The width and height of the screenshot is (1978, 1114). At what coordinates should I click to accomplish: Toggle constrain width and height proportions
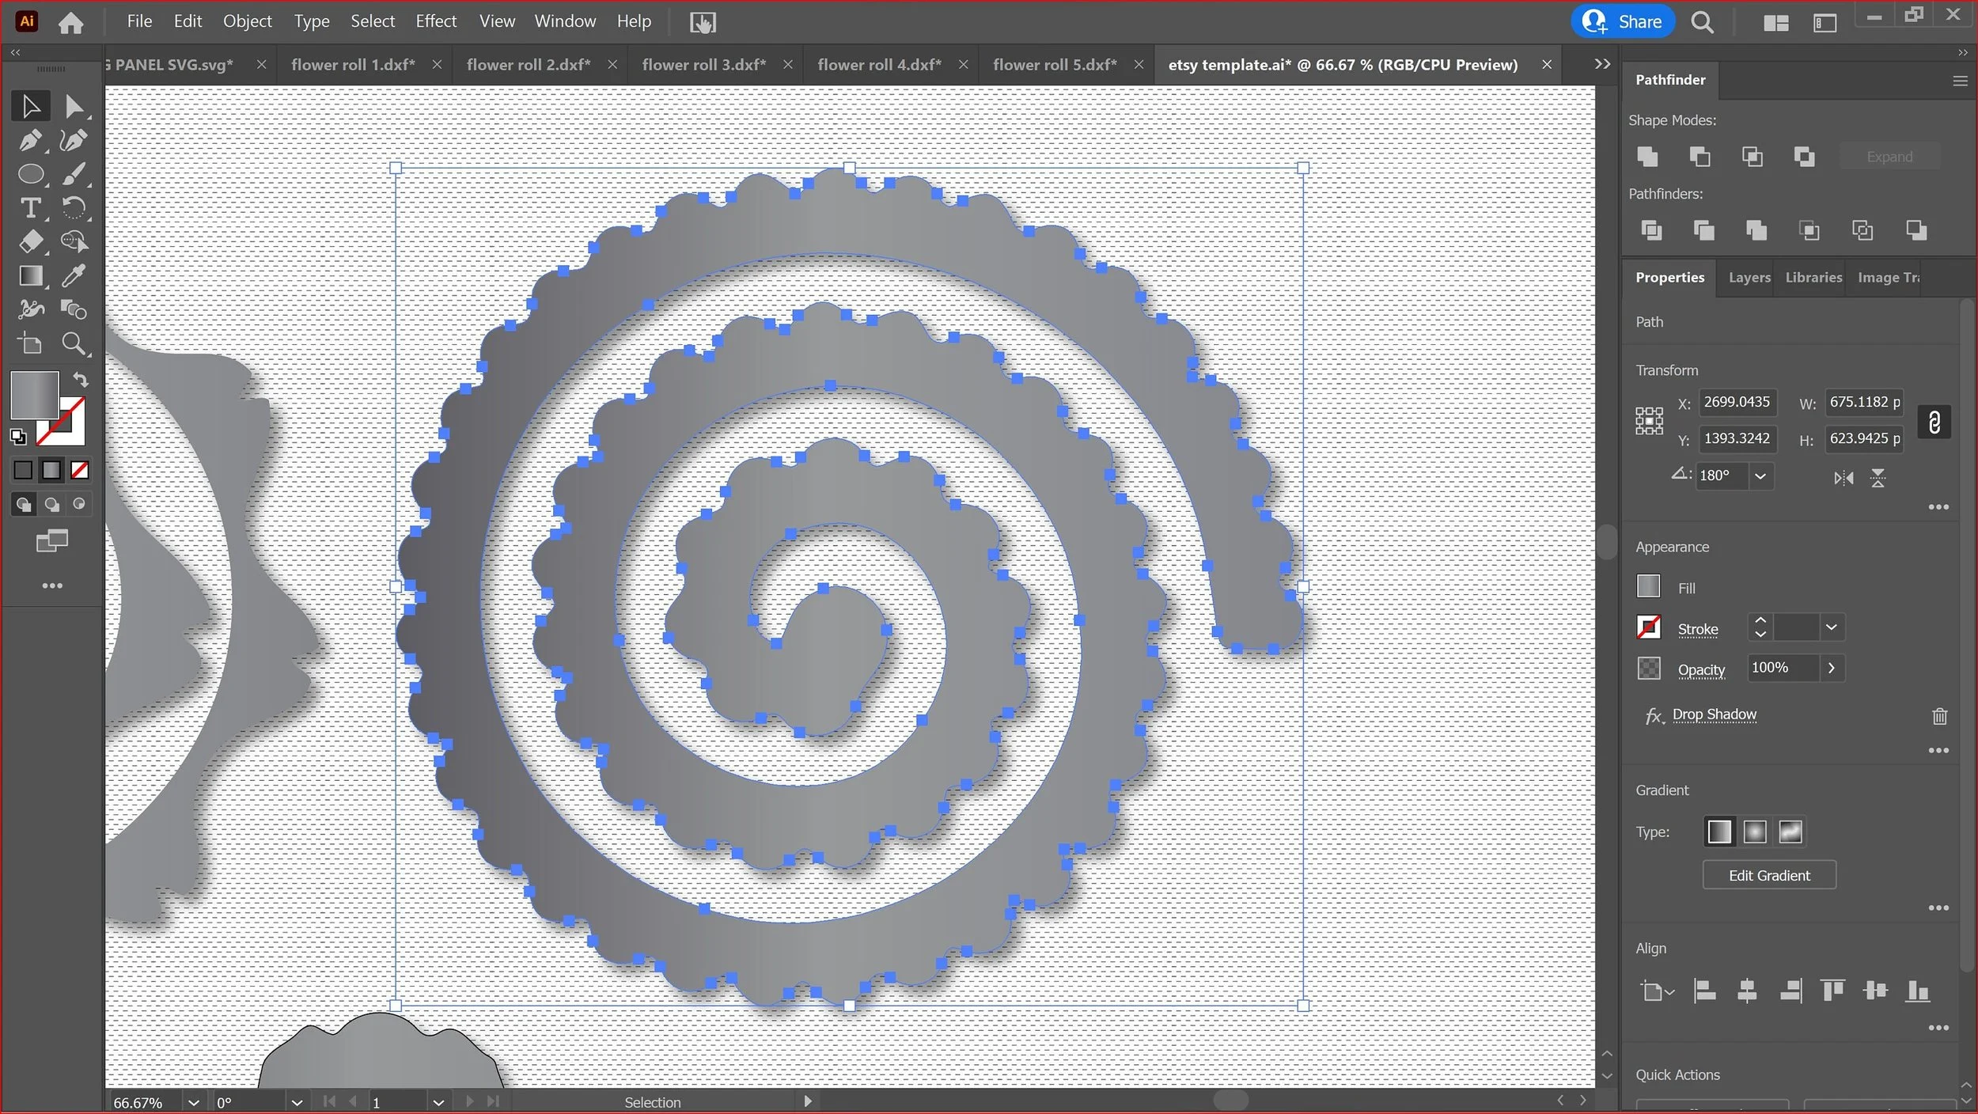(x=1934, y=422)
